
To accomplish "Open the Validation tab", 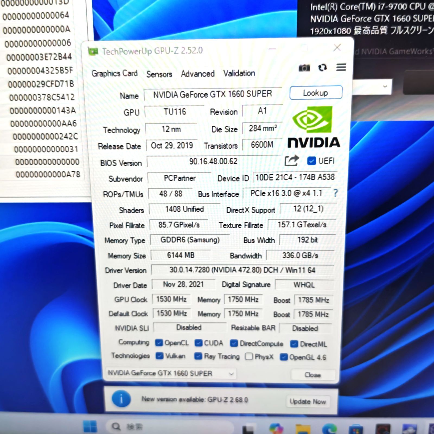I will [239, 73].
